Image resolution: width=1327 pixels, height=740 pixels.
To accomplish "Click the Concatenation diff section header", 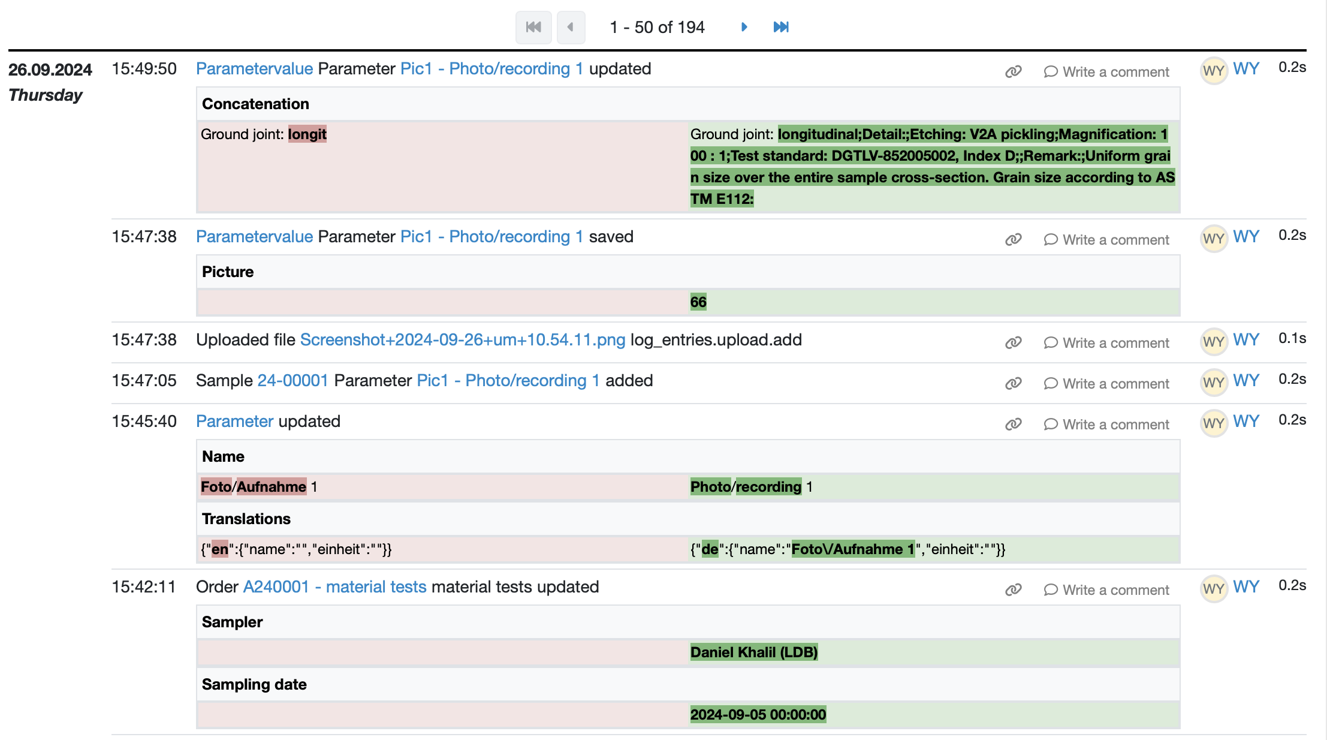I will (x=255, y=104).
